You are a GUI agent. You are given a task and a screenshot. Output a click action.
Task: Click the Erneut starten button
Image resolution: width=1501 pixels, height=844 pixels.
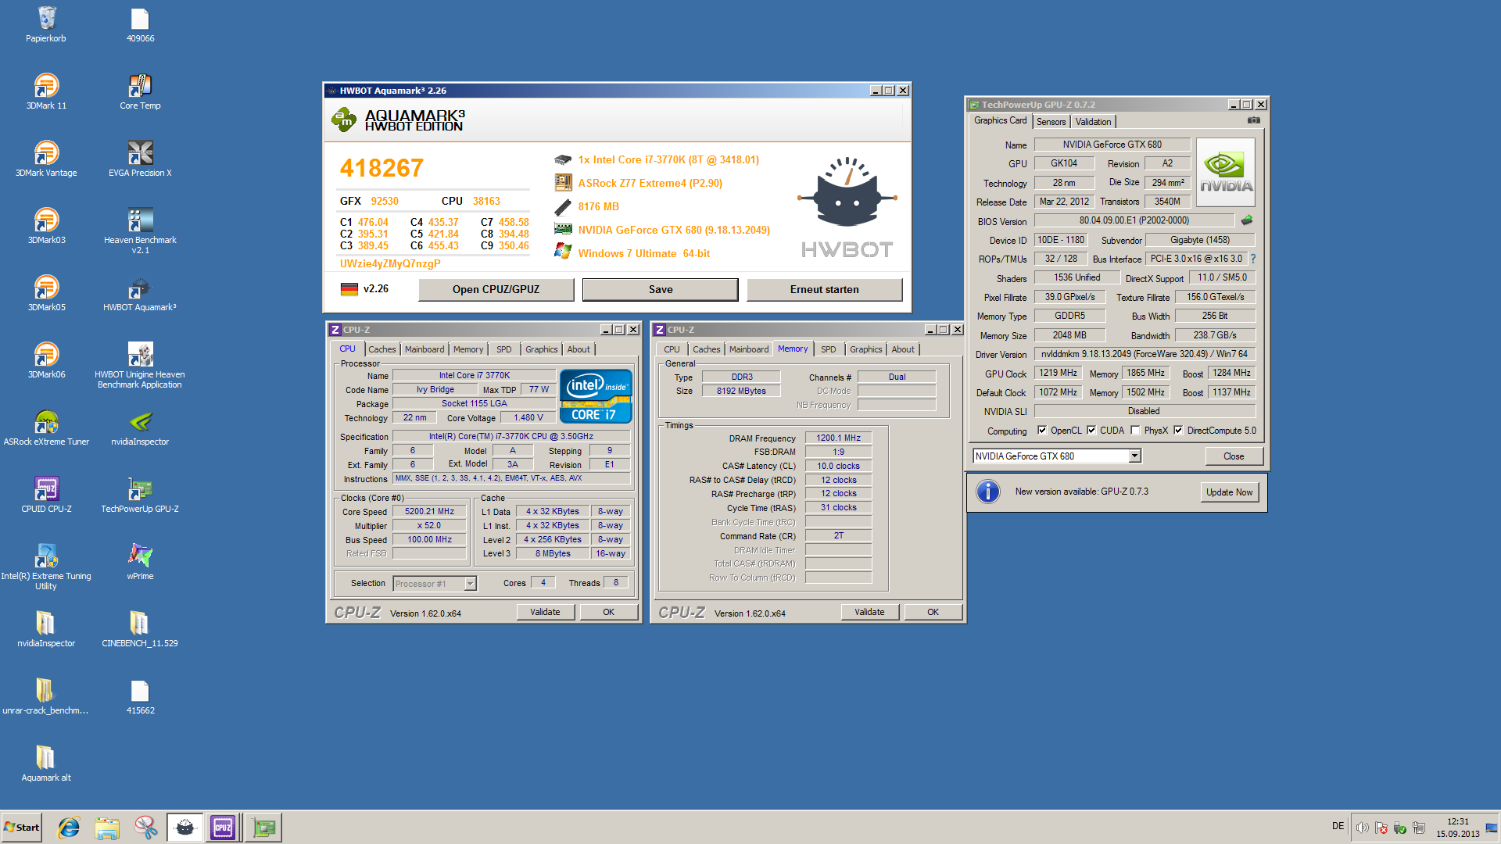pyautogui.click(x=824, y=289)
